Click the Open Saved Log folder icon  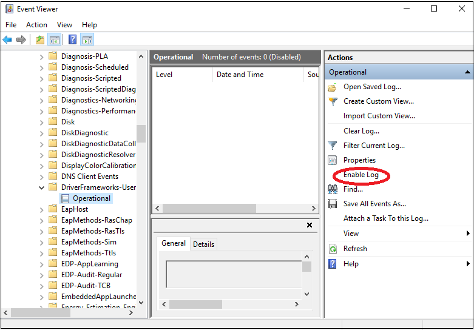(x=332, y=87)
